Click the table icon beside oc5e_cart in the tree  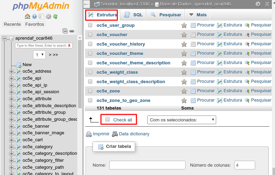click(18, 140)
